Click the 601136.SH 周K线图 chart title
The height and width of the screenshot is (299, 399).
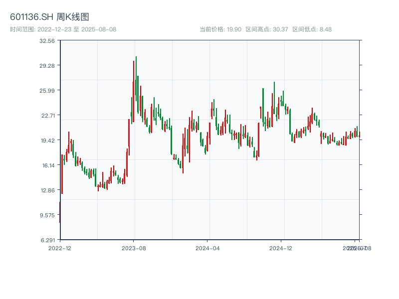click(49, 17)
